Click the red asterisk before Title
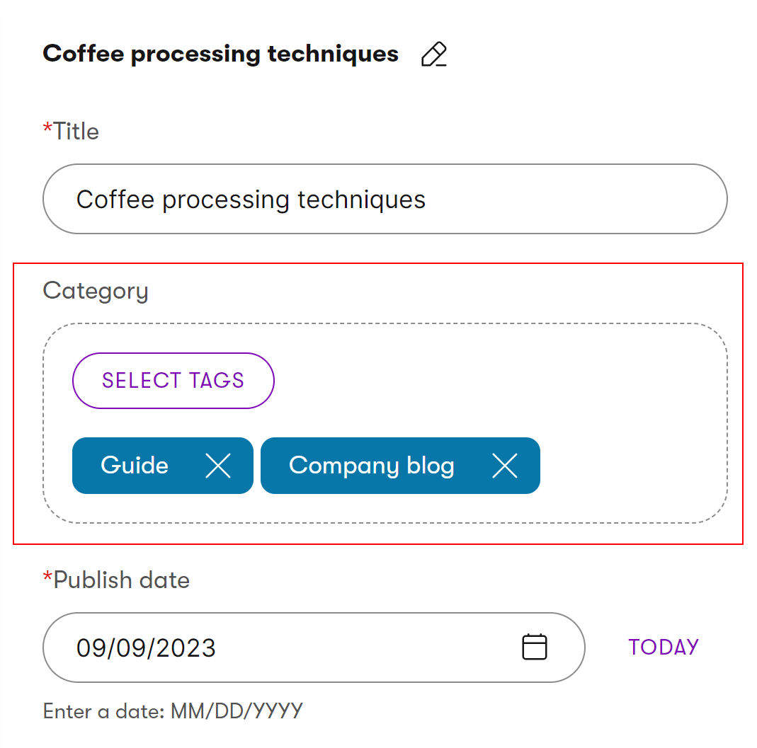Viewport: 757px width, 748px height. coord(47,130)
